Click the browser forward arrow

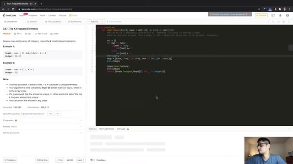[x=8, y=9]
